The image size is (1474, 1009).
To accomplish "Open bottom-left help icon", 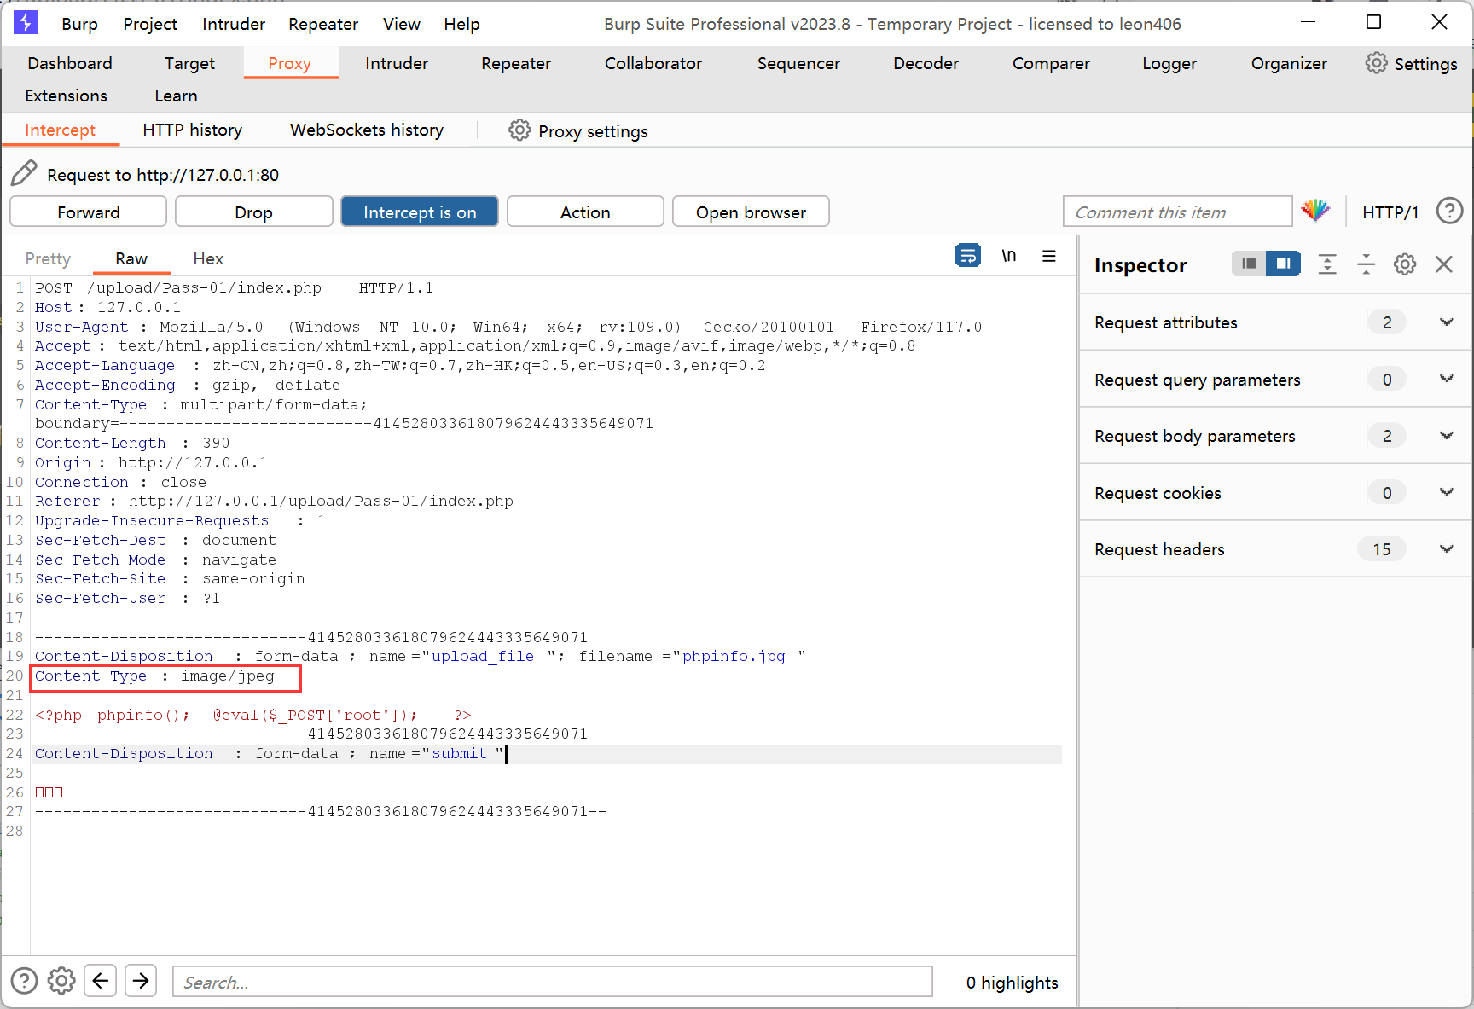I will [24, 981].
